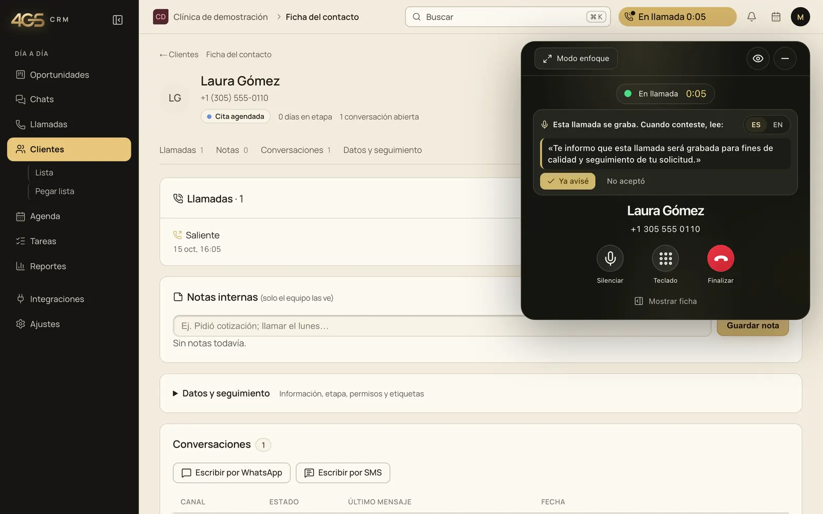
Task: Switch to the Llamadas tab
Action: [182, 150]
